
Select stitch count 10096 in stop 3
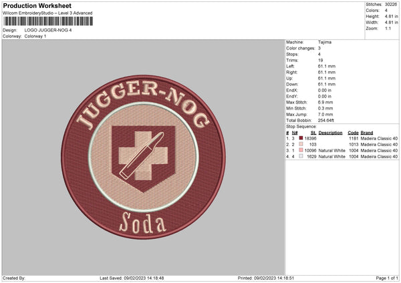pos(311,150)
